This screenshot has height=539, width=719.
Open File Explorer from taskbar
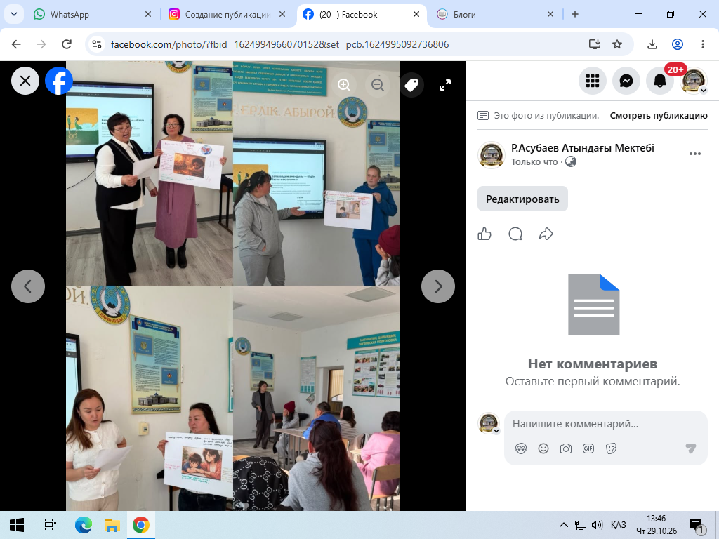[112, 525]
